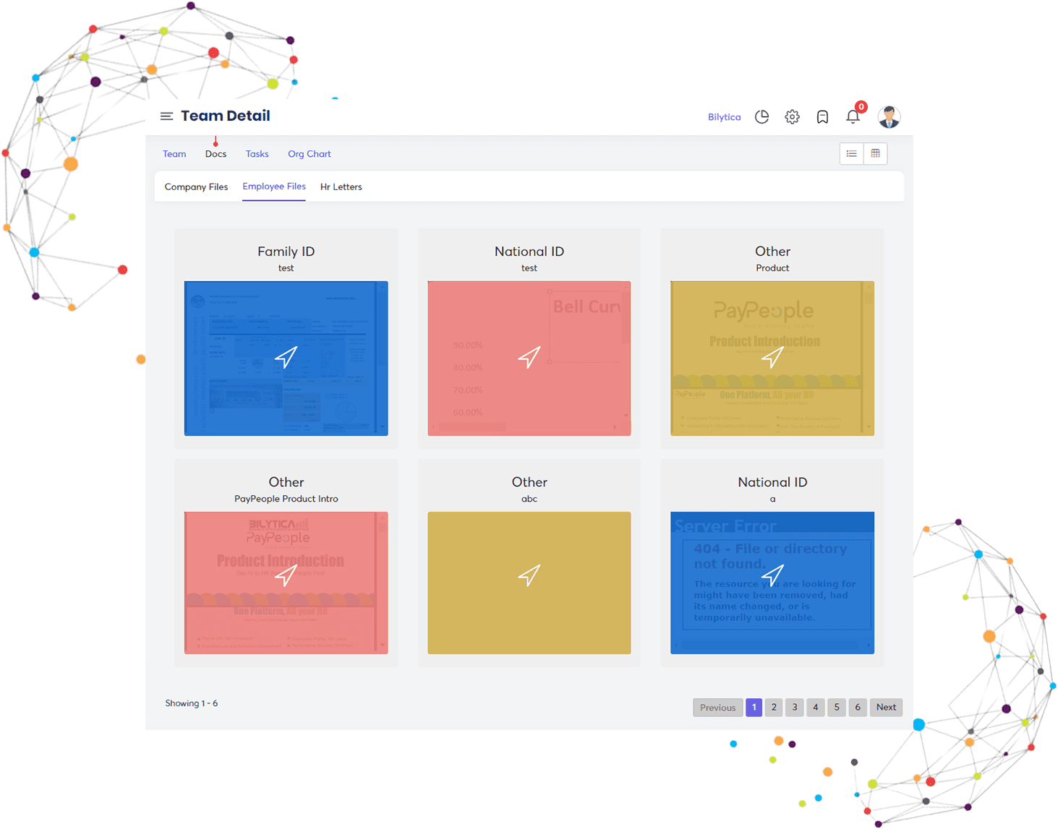Show Company Files sub-tab
1058x829 pixels.
[x=196, y=186]
